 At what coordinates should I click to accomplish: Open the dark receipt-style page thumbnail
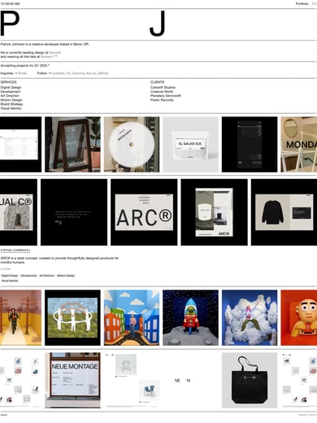click(x=250, y=145)
